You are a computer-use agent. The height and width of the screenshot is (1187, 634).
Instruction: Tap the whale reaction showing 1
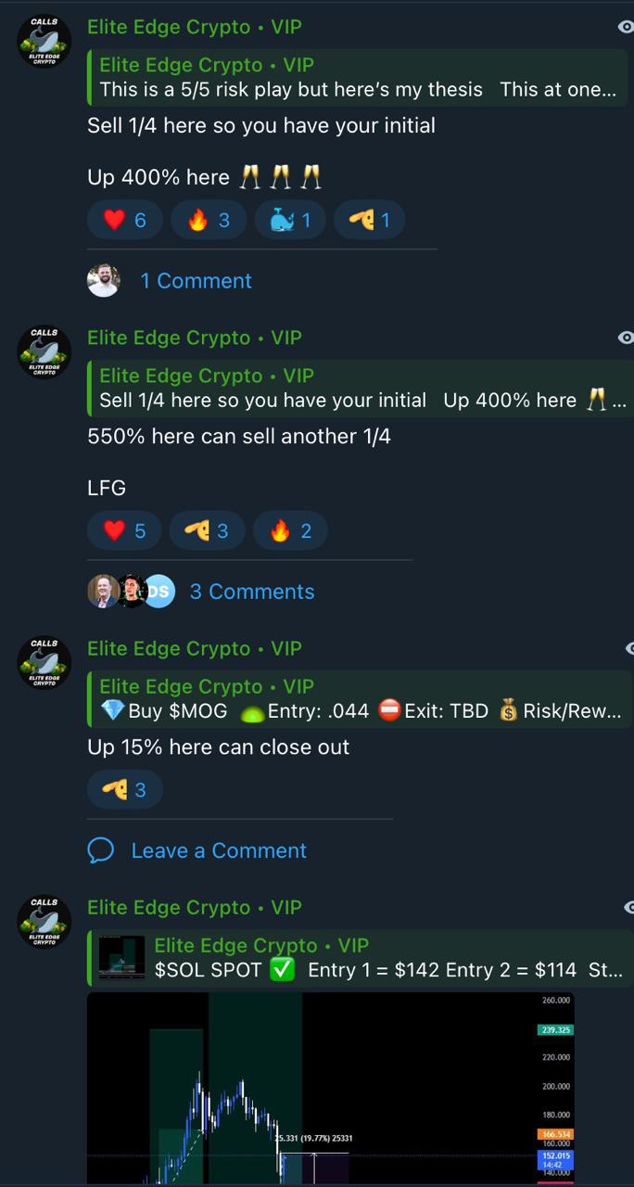click(x=290, y=220)
